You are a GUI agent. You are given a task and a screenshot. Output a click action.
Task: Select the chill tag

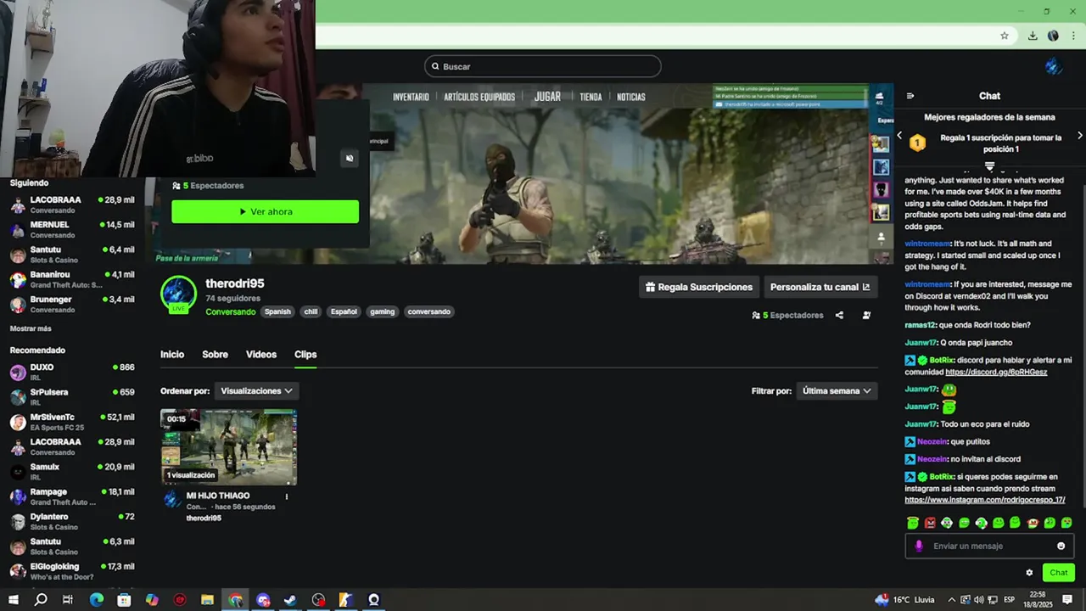click(311, 311)
